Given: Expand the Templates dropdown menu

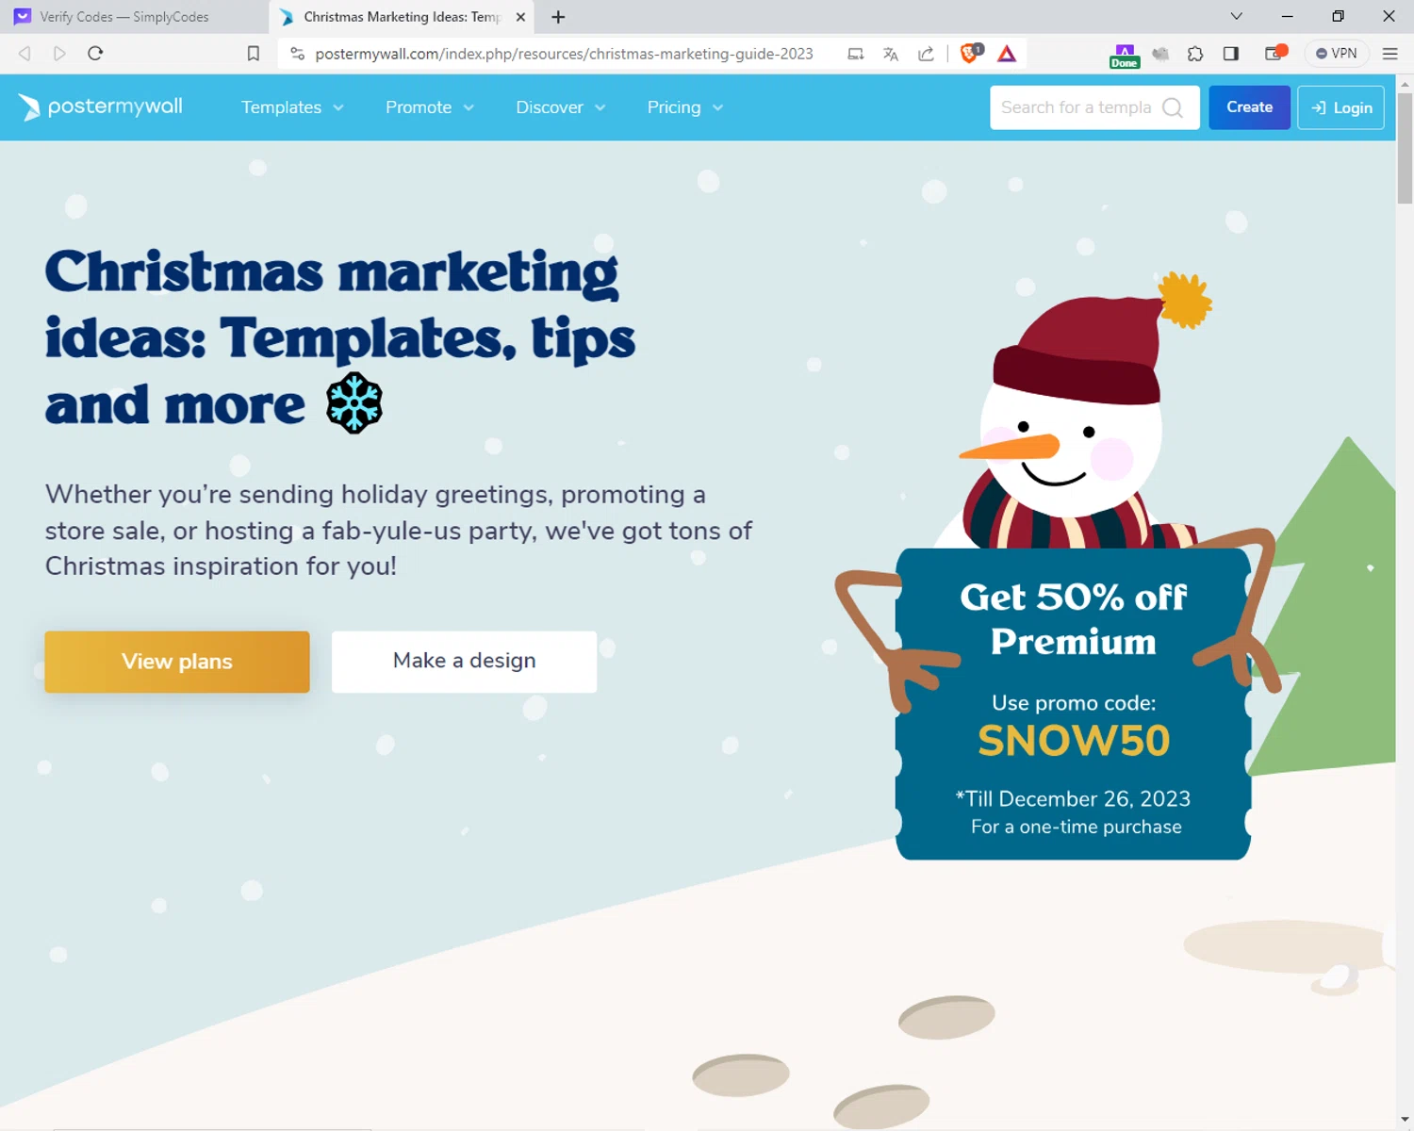Looking at the screenshot, I should pos(292,107).
